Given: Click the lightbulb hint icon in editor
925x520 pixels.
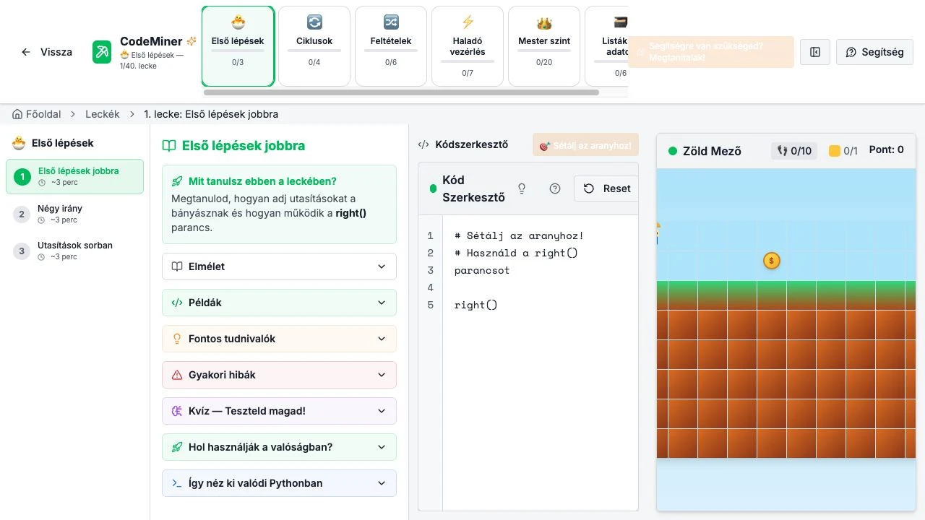Looking at the screenshot, I should [x=522, y=188].
